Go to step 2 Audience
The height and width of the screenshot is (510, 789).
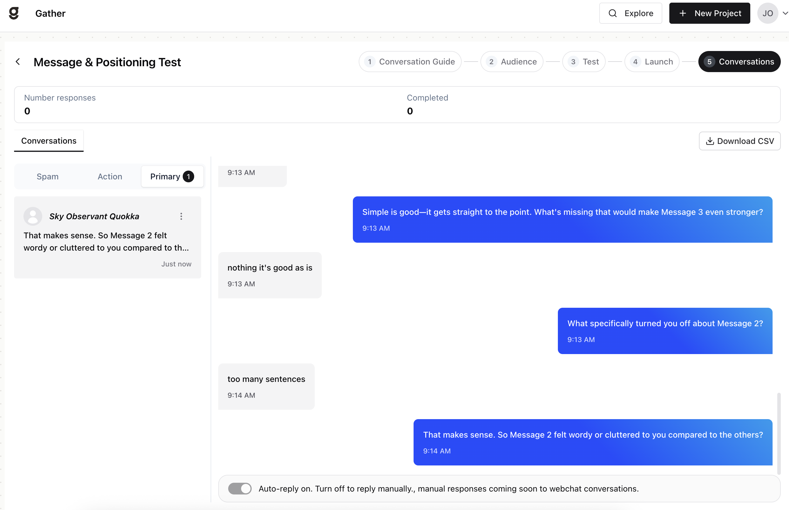point(512,62)
